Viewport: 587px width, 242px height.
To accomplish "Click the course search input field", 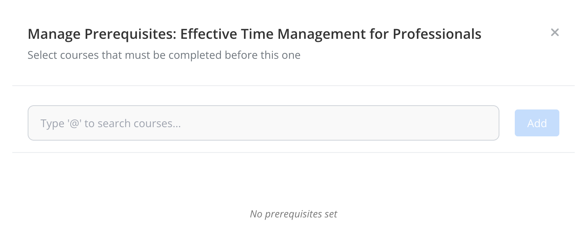I will pos(263,123).
